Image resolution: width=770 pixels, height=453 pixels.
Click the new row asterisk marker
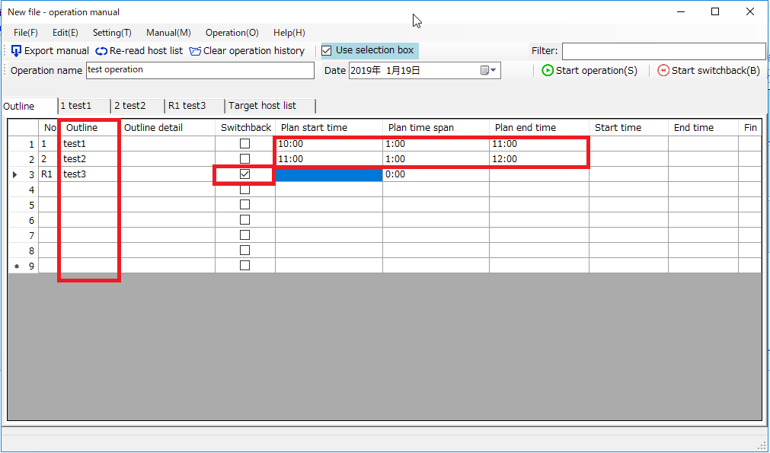pyautogui.click(x=16, y=266)
